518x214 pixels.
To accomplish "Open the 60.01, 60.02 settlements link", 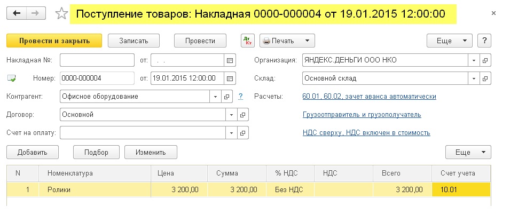I will coord(370,97).
